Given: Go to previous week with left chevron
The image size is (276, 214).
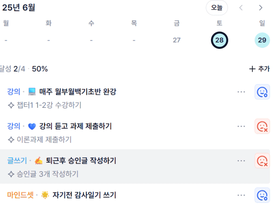Looking at the screenshot, I should tap(241, 8).
